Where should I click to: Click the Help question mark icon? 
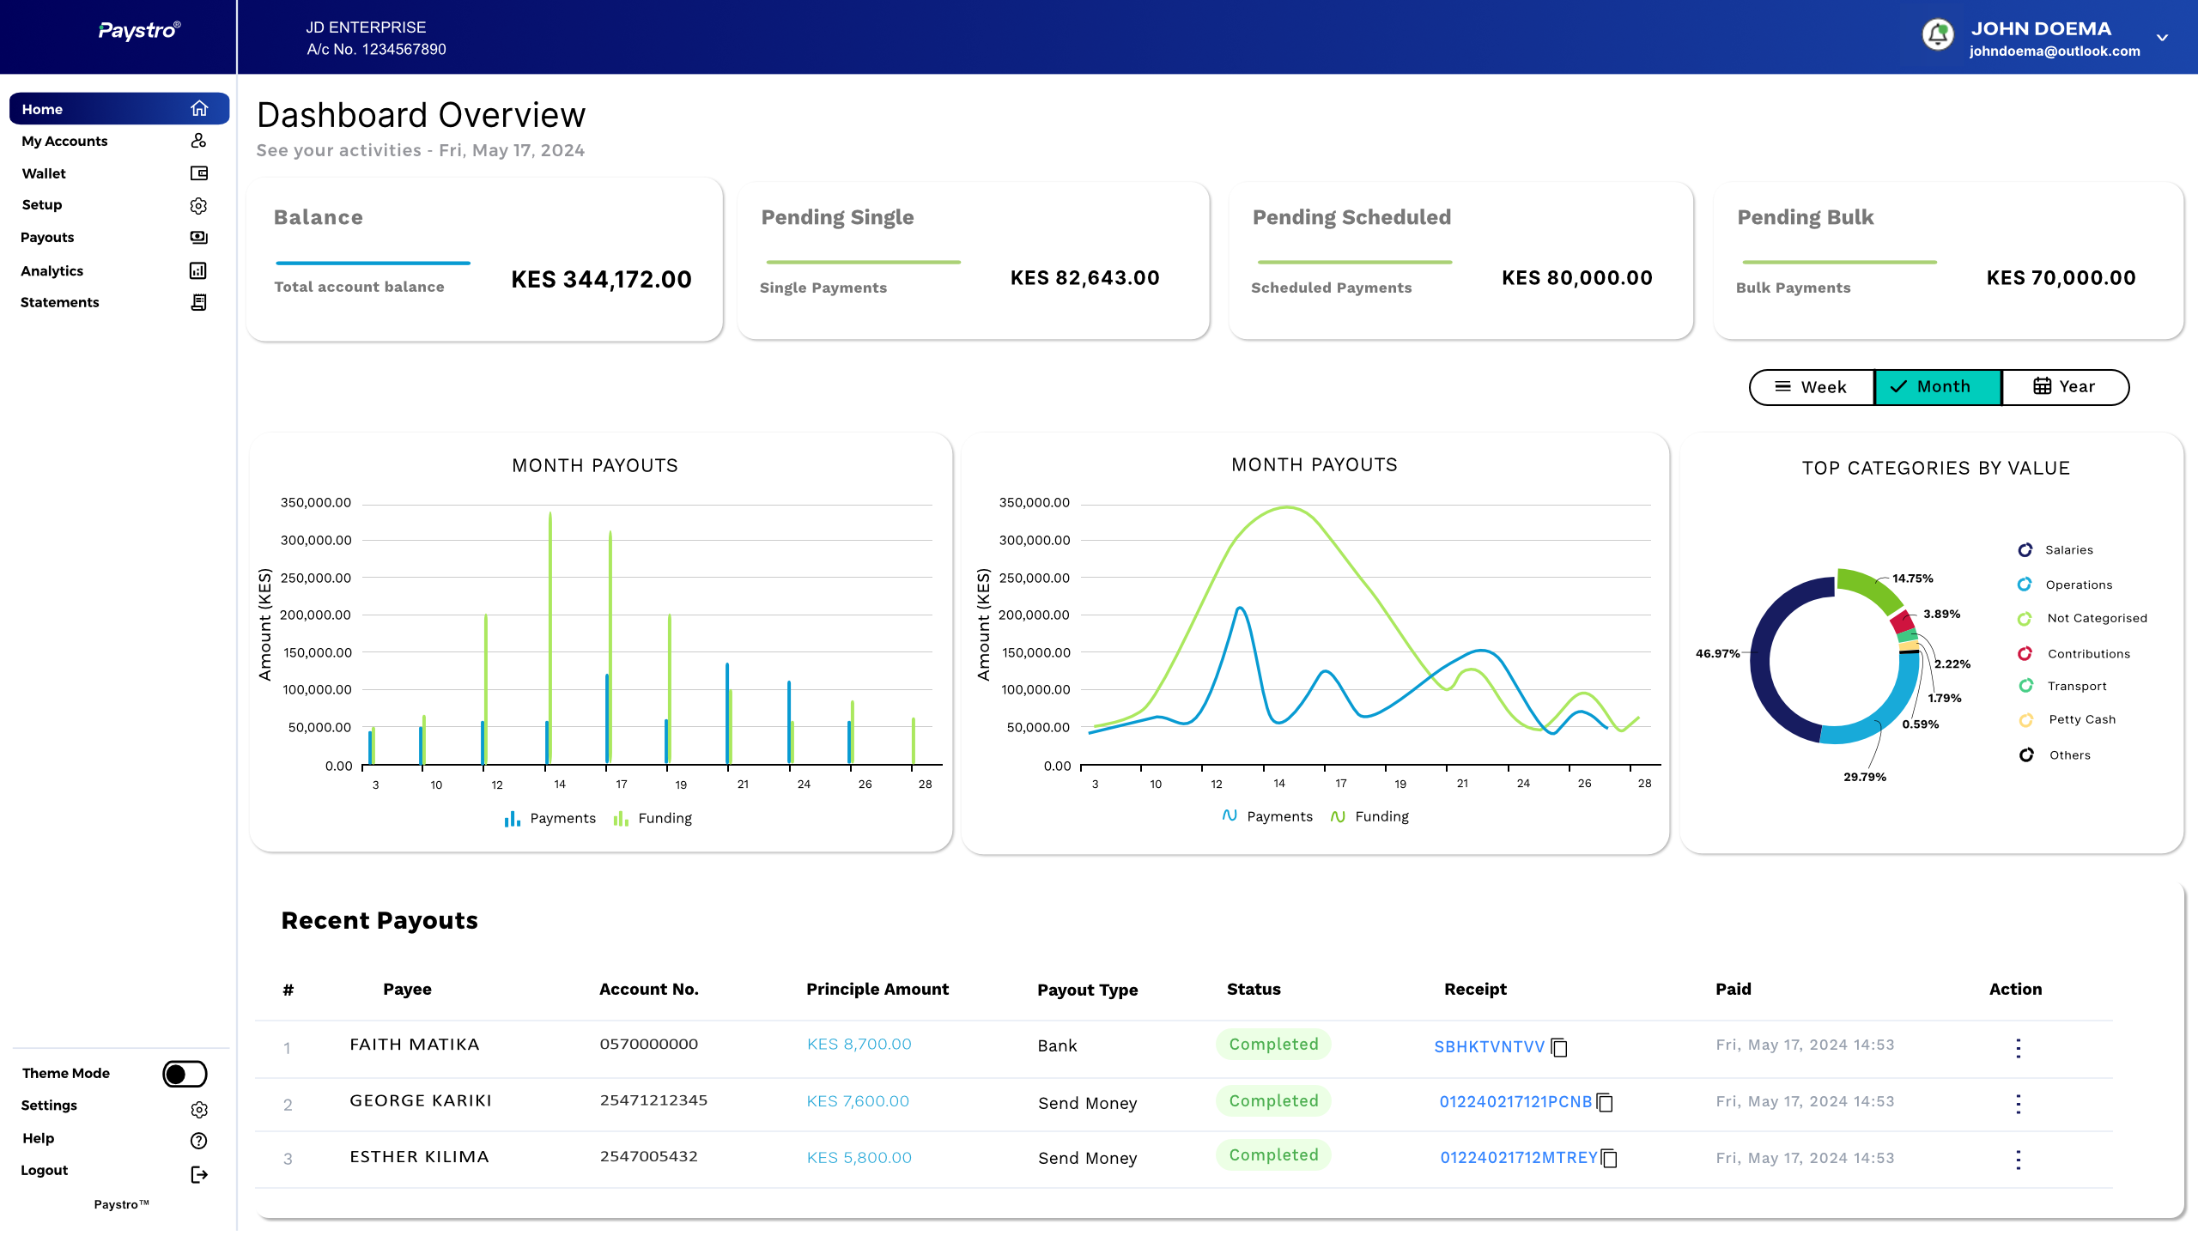coord(198,1141)
